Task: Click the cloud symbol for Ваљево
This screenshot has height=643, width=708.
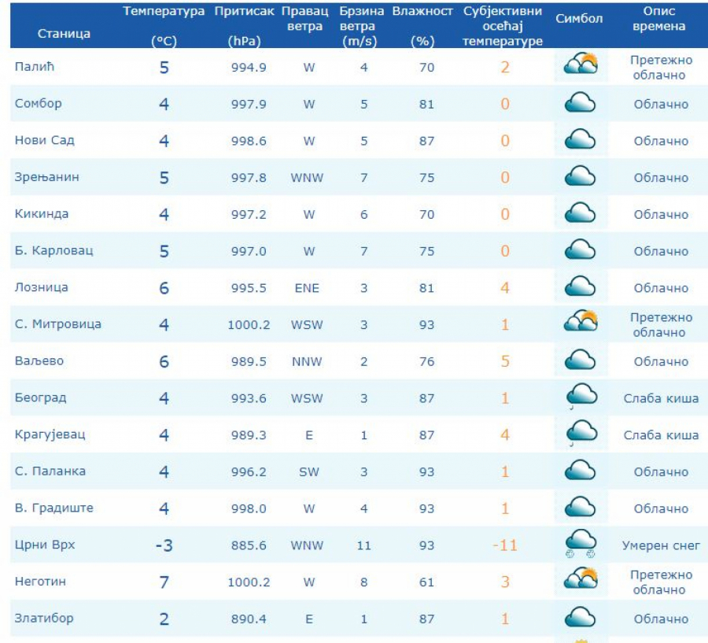Action: [581, 360]
